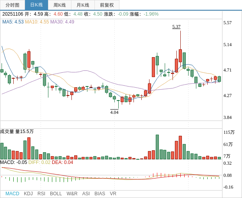Viewport: 242px width, 198px height.
Task: Click the -0.16 MACD axis label
Action: [x=228, y=187]
